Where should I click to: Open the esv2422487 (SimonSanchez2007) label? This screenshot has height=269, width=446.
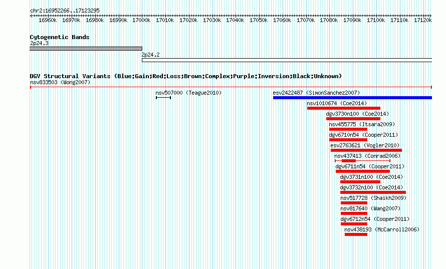click(x=316, y=93)
